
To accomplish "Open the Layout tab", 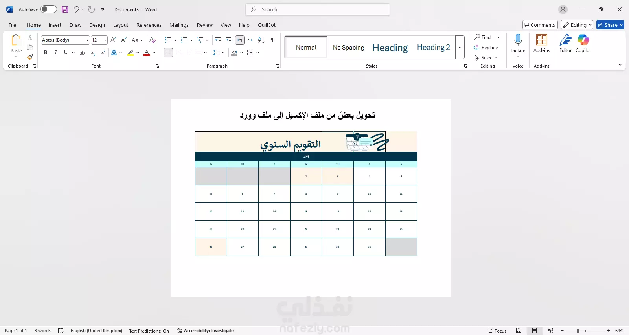I will [x=121, y=25].
